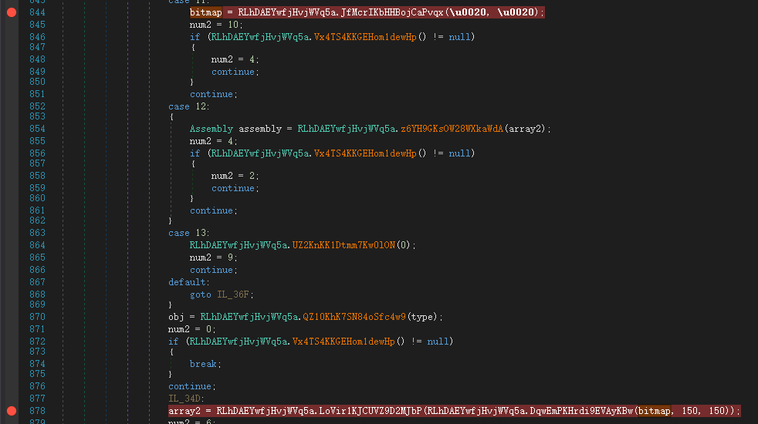The width and height of the screenshot is (758, 424).
Task: Click the breakpoint dot on line 844
Action: [10, 13]
